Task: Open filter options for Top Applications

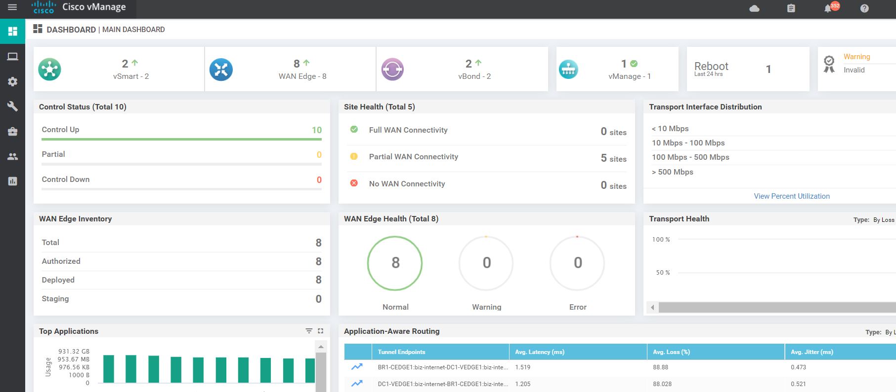Action: click(x=309, y=331)
